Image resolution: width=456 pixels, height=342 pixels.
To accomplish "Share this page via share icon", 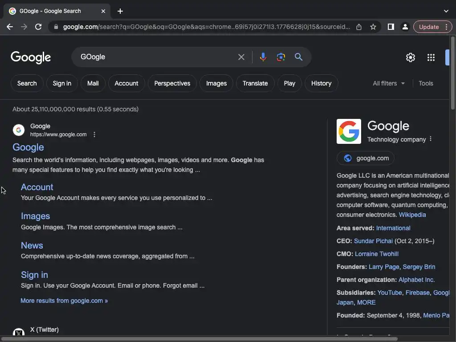I will tap(359, 27).
